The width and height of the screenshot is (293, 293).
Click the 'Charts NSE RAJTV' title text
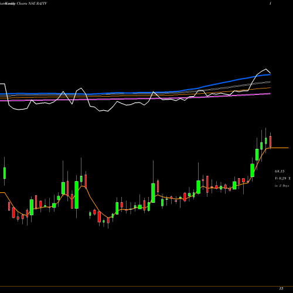[32, 4]
